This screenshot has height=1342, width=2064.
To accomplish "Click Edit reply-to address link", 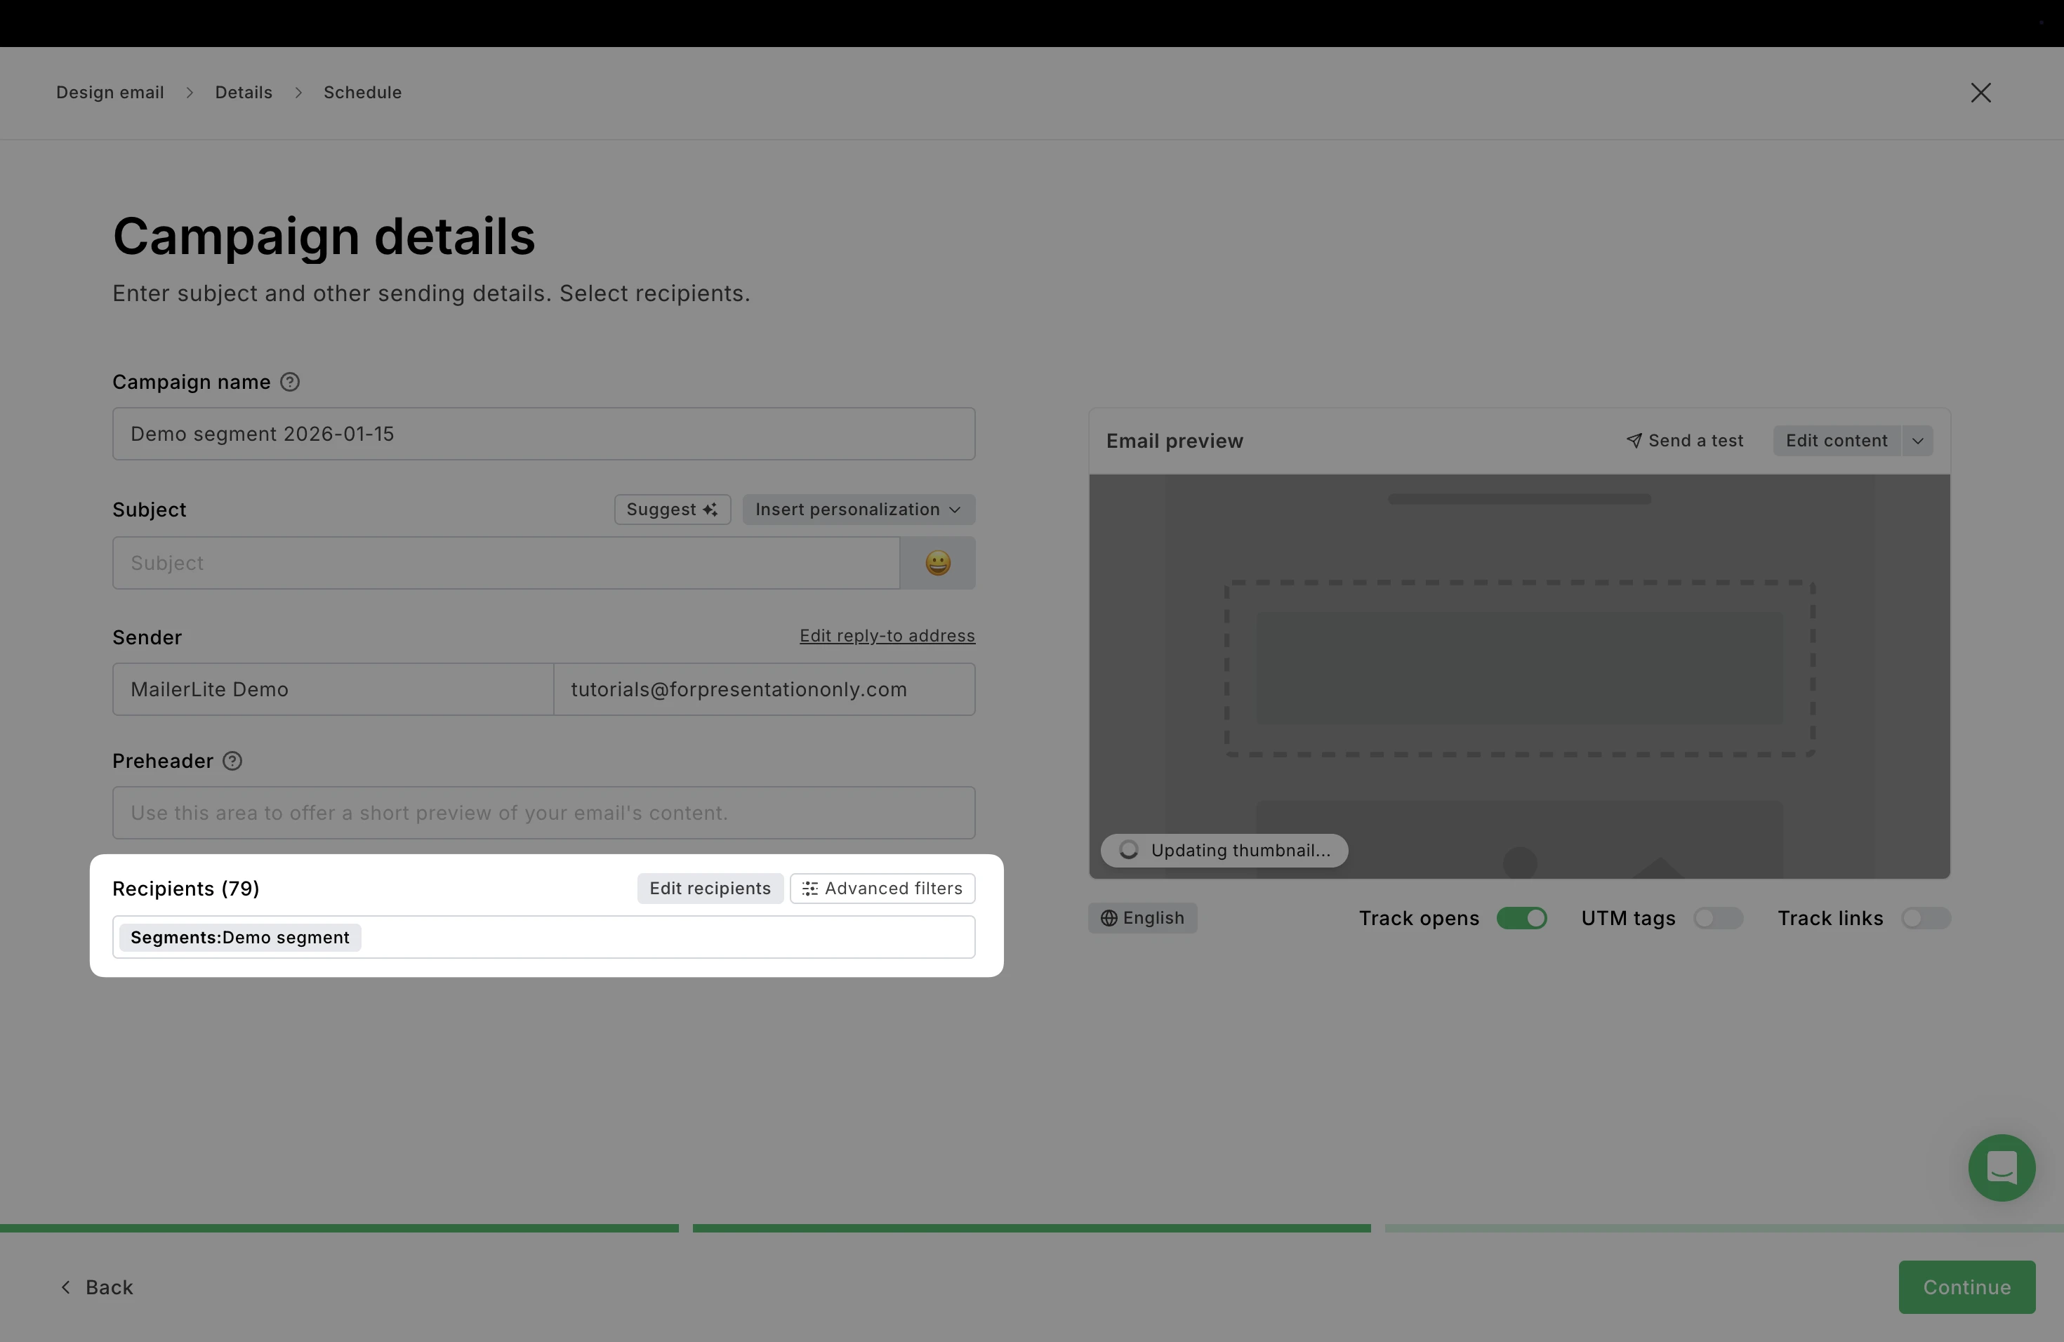I will point(886,635).
